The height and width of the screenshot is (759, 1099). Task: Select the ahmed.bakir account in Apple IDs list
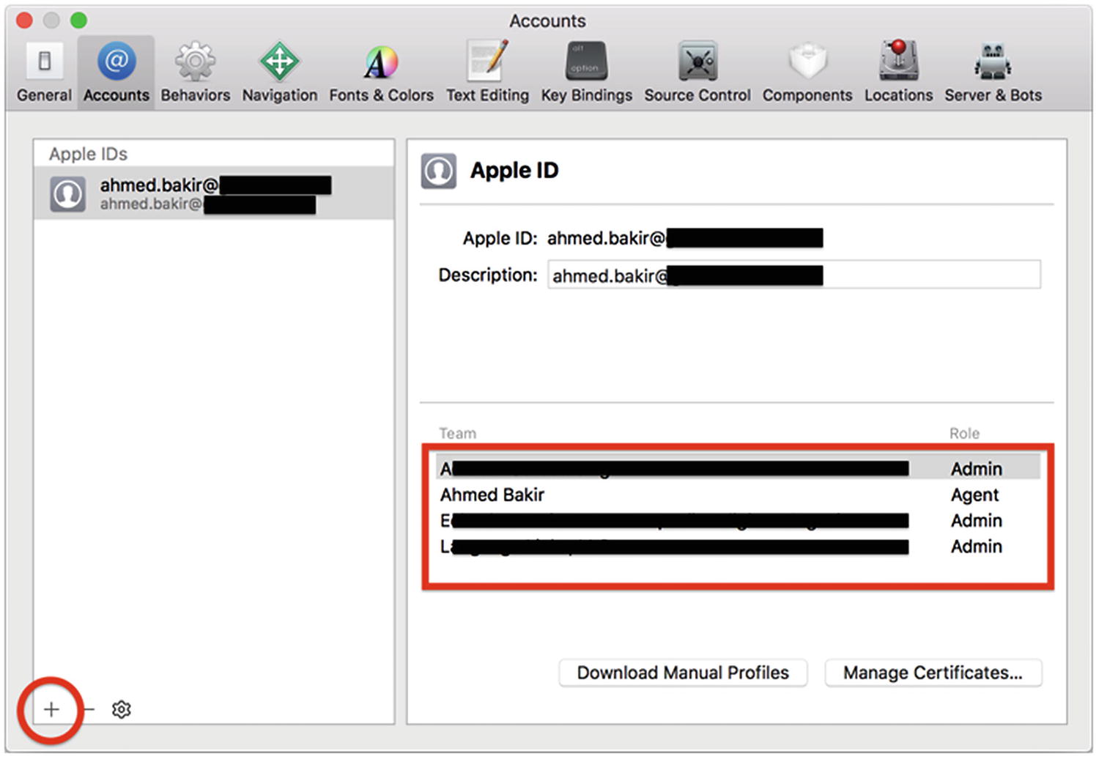[x=214, y=193]
